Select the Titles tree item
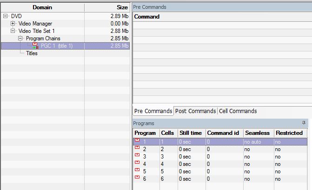 [x=32, y=53]
